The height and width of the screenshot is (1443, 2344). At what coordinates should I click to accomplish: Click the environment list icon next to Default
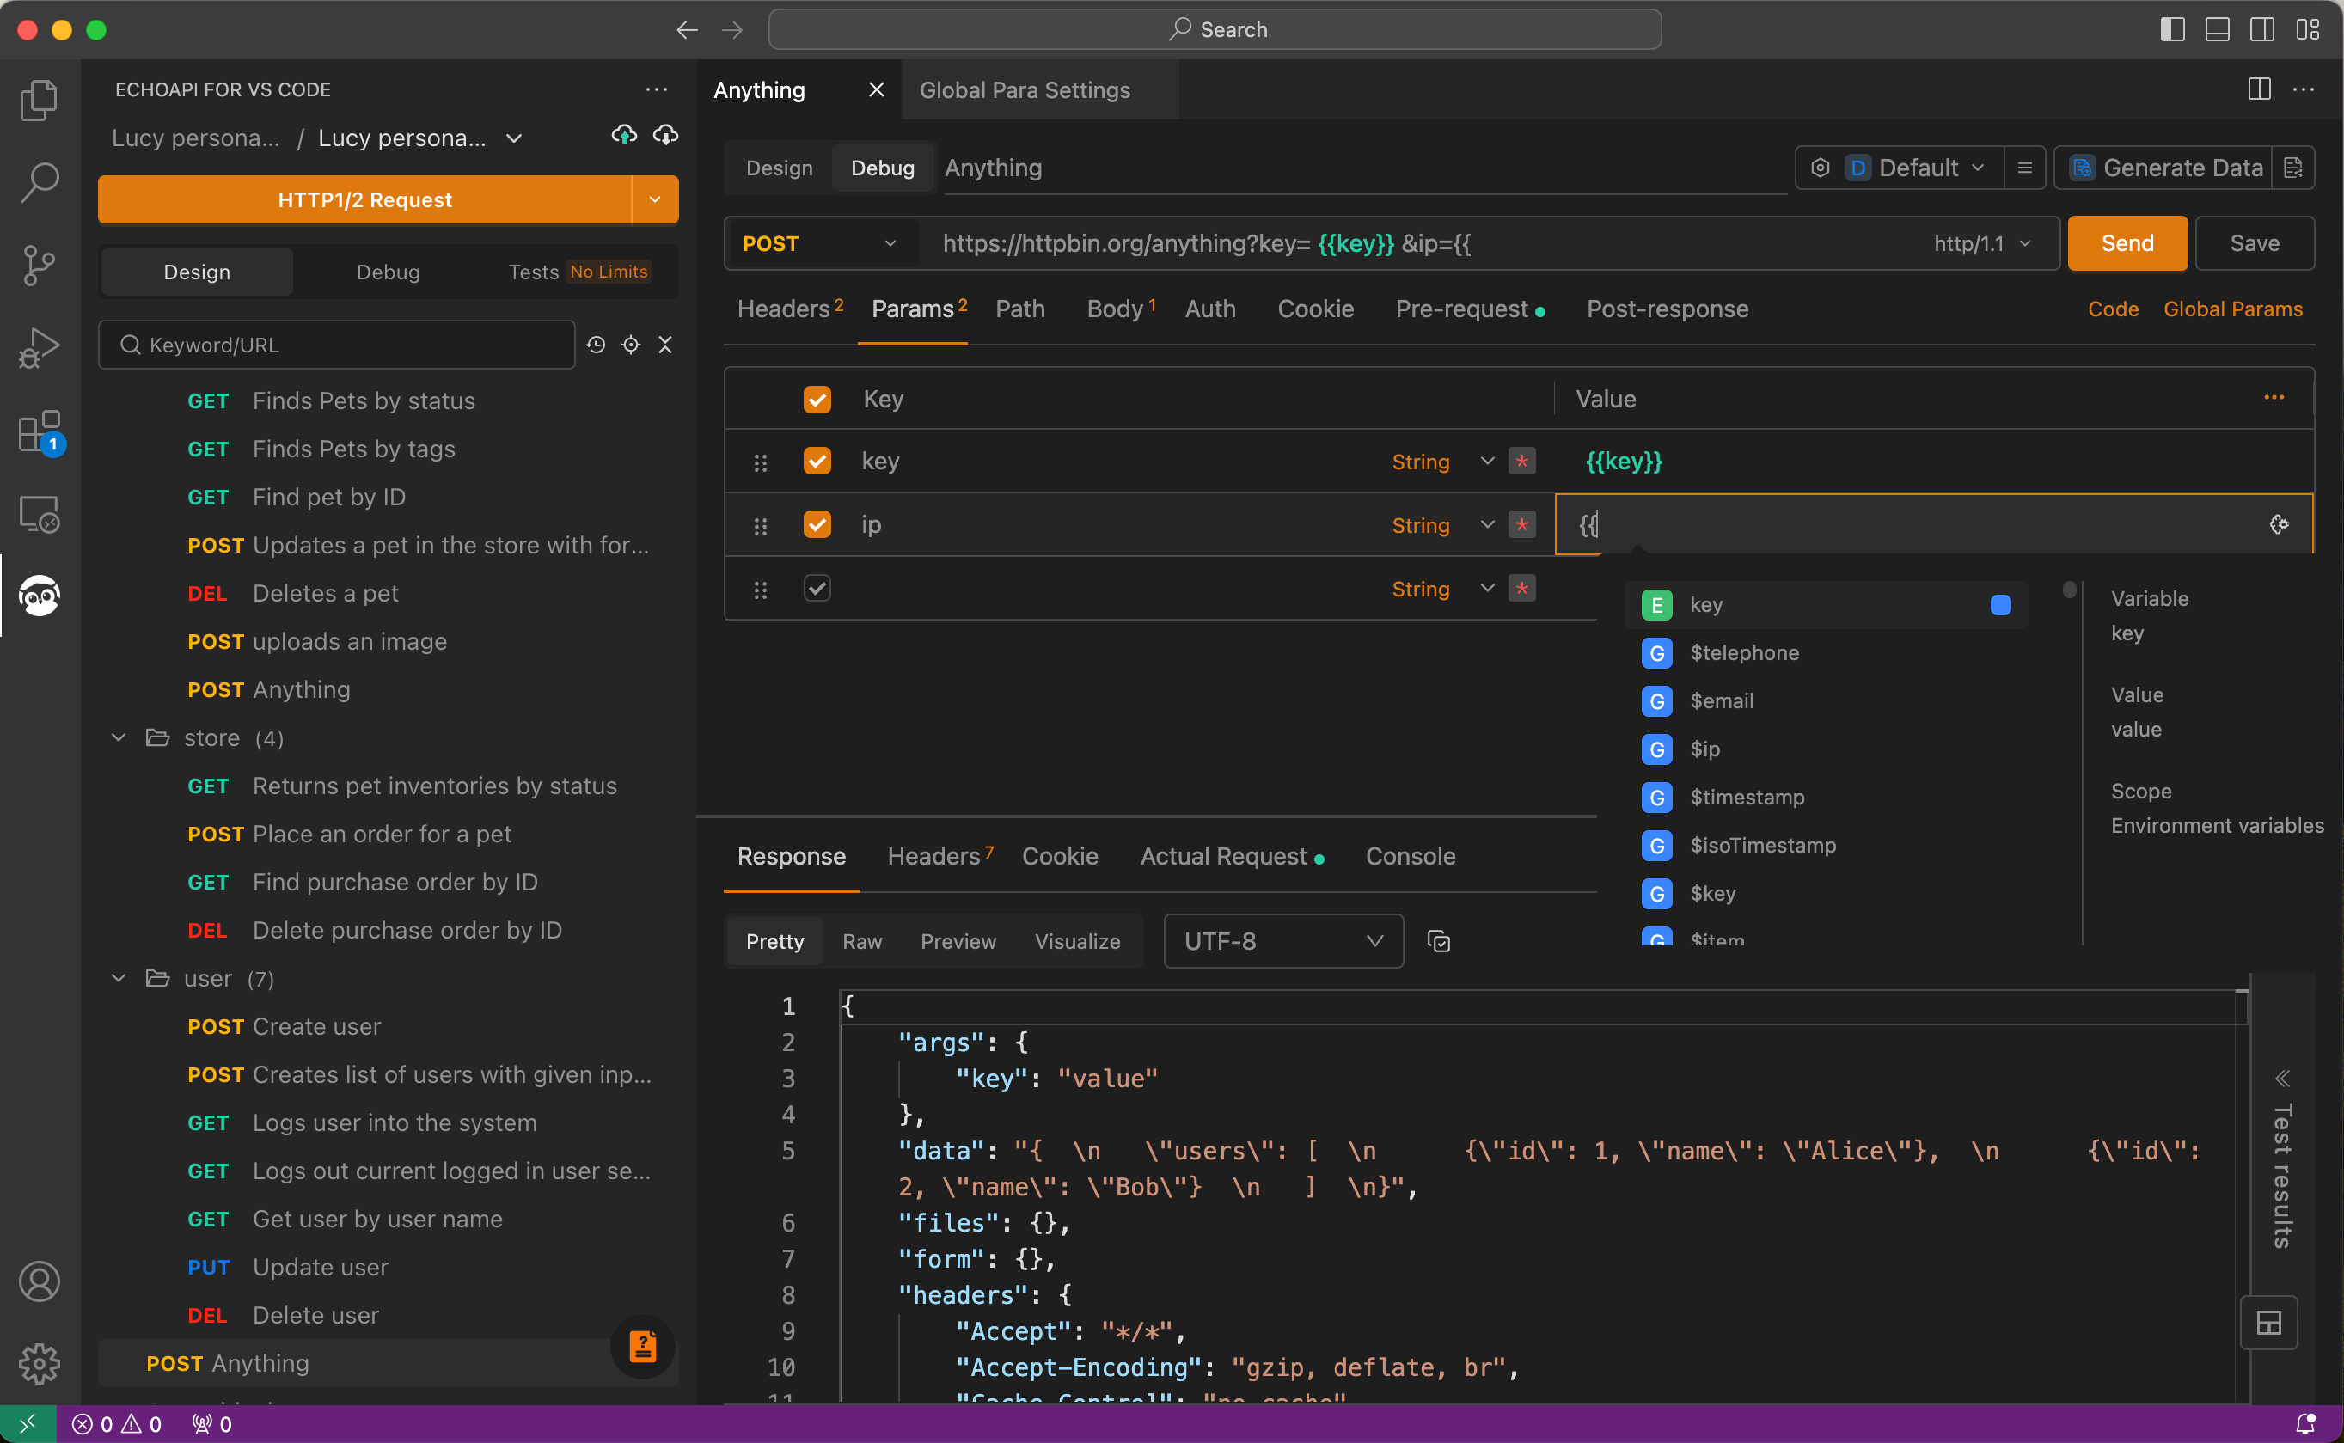coord(2024,168)
